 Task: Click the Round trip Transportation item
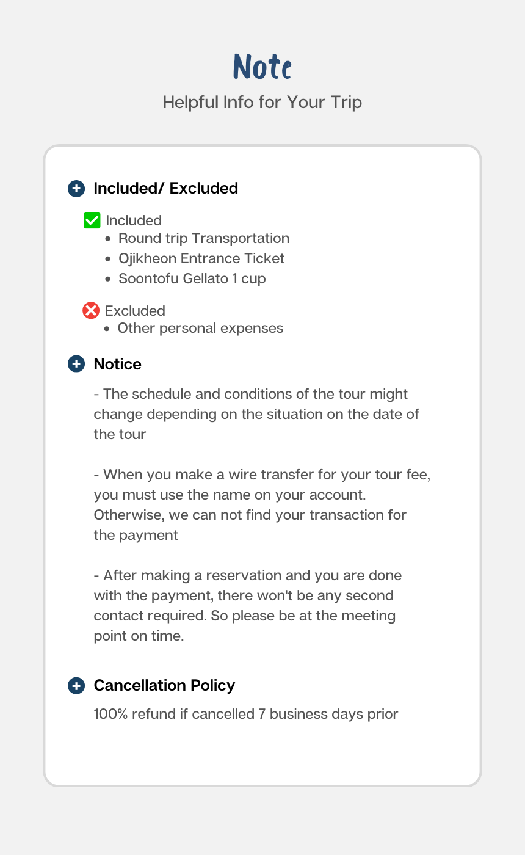coord(204,238)
